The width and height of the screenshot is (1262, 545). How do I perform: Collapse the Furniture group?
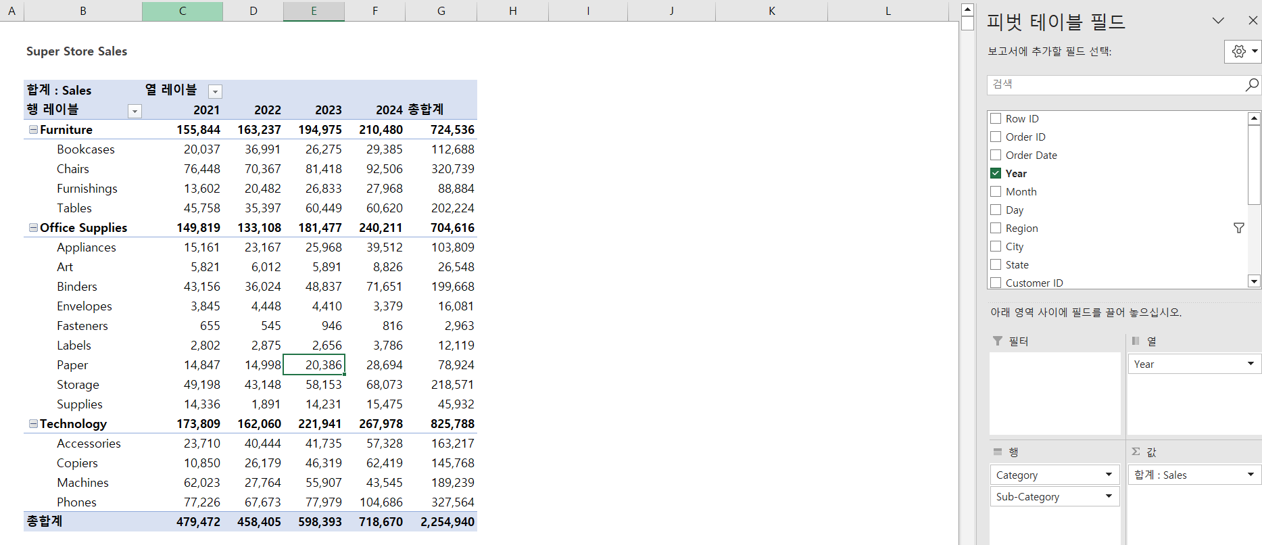(33, 129)
